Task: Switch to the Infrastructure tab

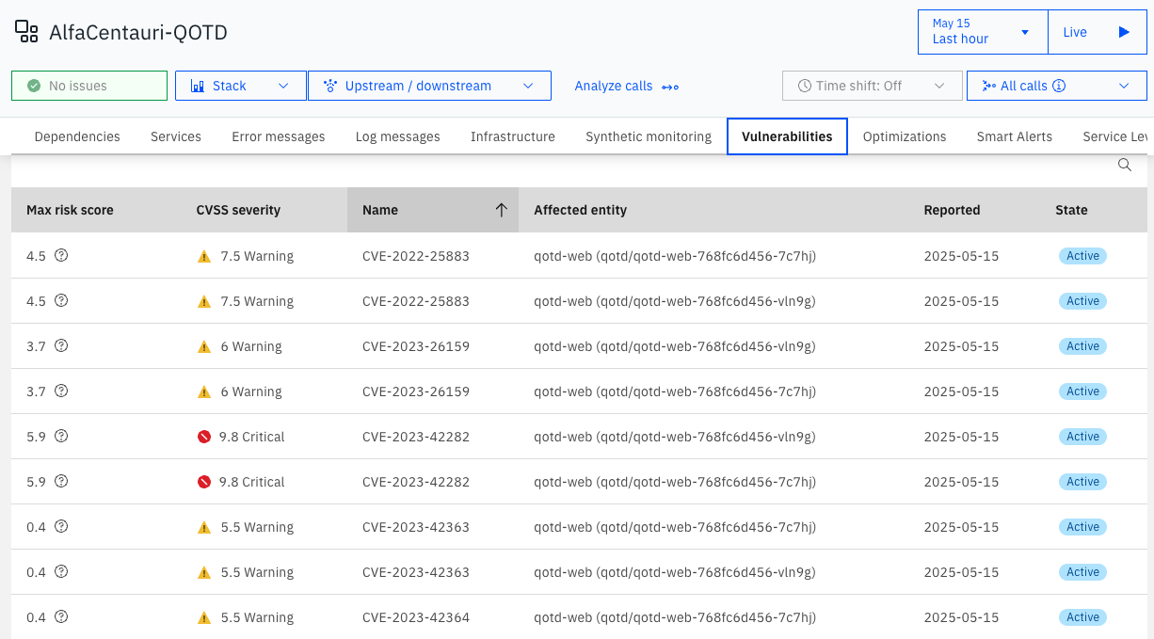Action: click(x=512, y=136)
